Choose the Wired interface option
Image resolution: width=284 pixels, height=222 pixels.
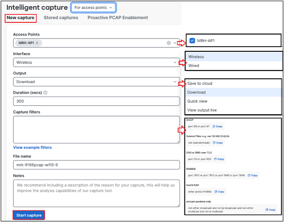coord(193,66)
